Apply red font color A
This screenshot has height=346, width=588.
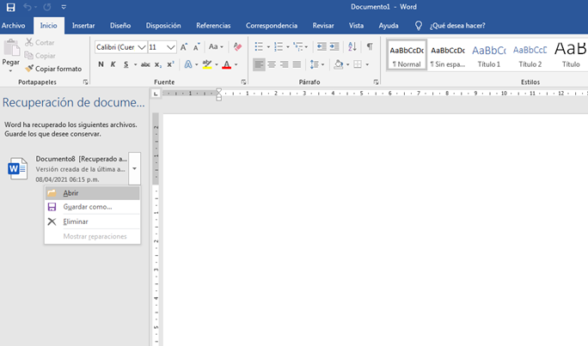point(226,64)
